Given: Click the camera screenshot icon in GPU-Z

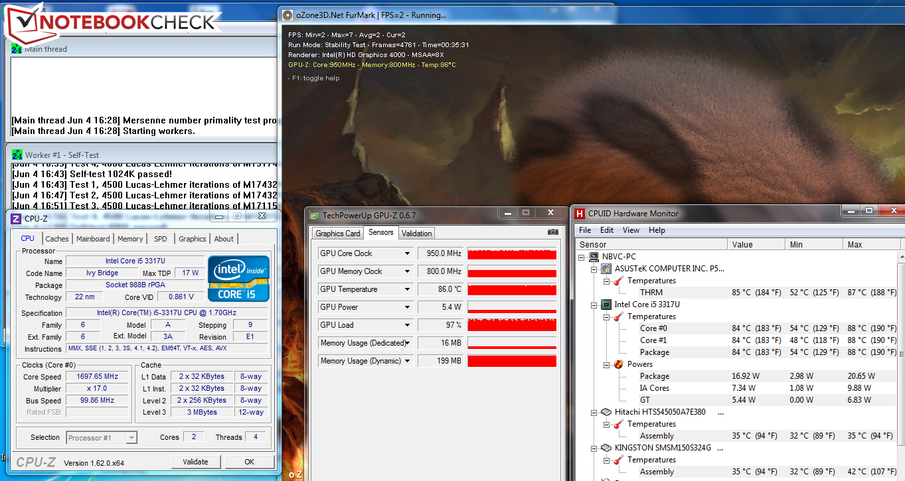Looking at the screenshot, I should click(552, 232).
